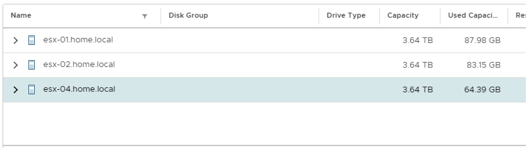Click the partially visible rightmost column header
Image resolution: width=529 pixels, height=148 pixels.
point(520,15)
